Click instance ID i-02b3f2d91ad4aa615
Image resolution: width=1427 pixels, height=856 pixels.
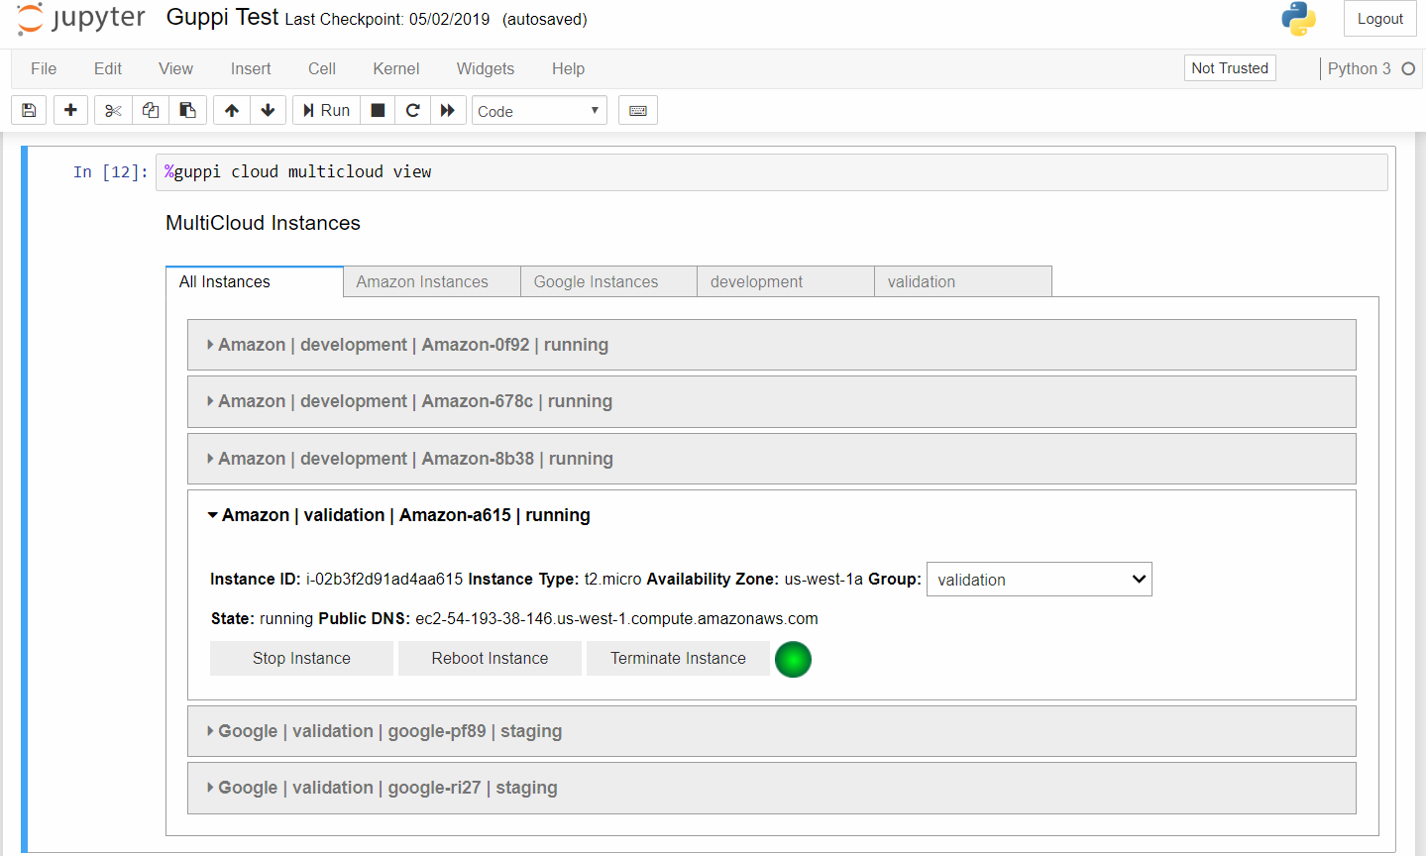[384, 579]
